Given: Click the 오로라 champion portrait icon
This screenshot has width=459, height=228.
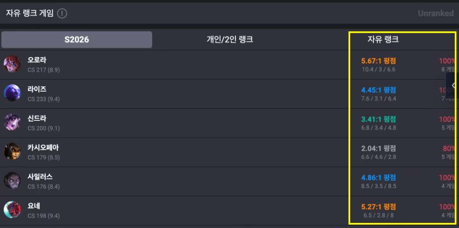Looking at the screenshot, I should (x=12, y=64).
